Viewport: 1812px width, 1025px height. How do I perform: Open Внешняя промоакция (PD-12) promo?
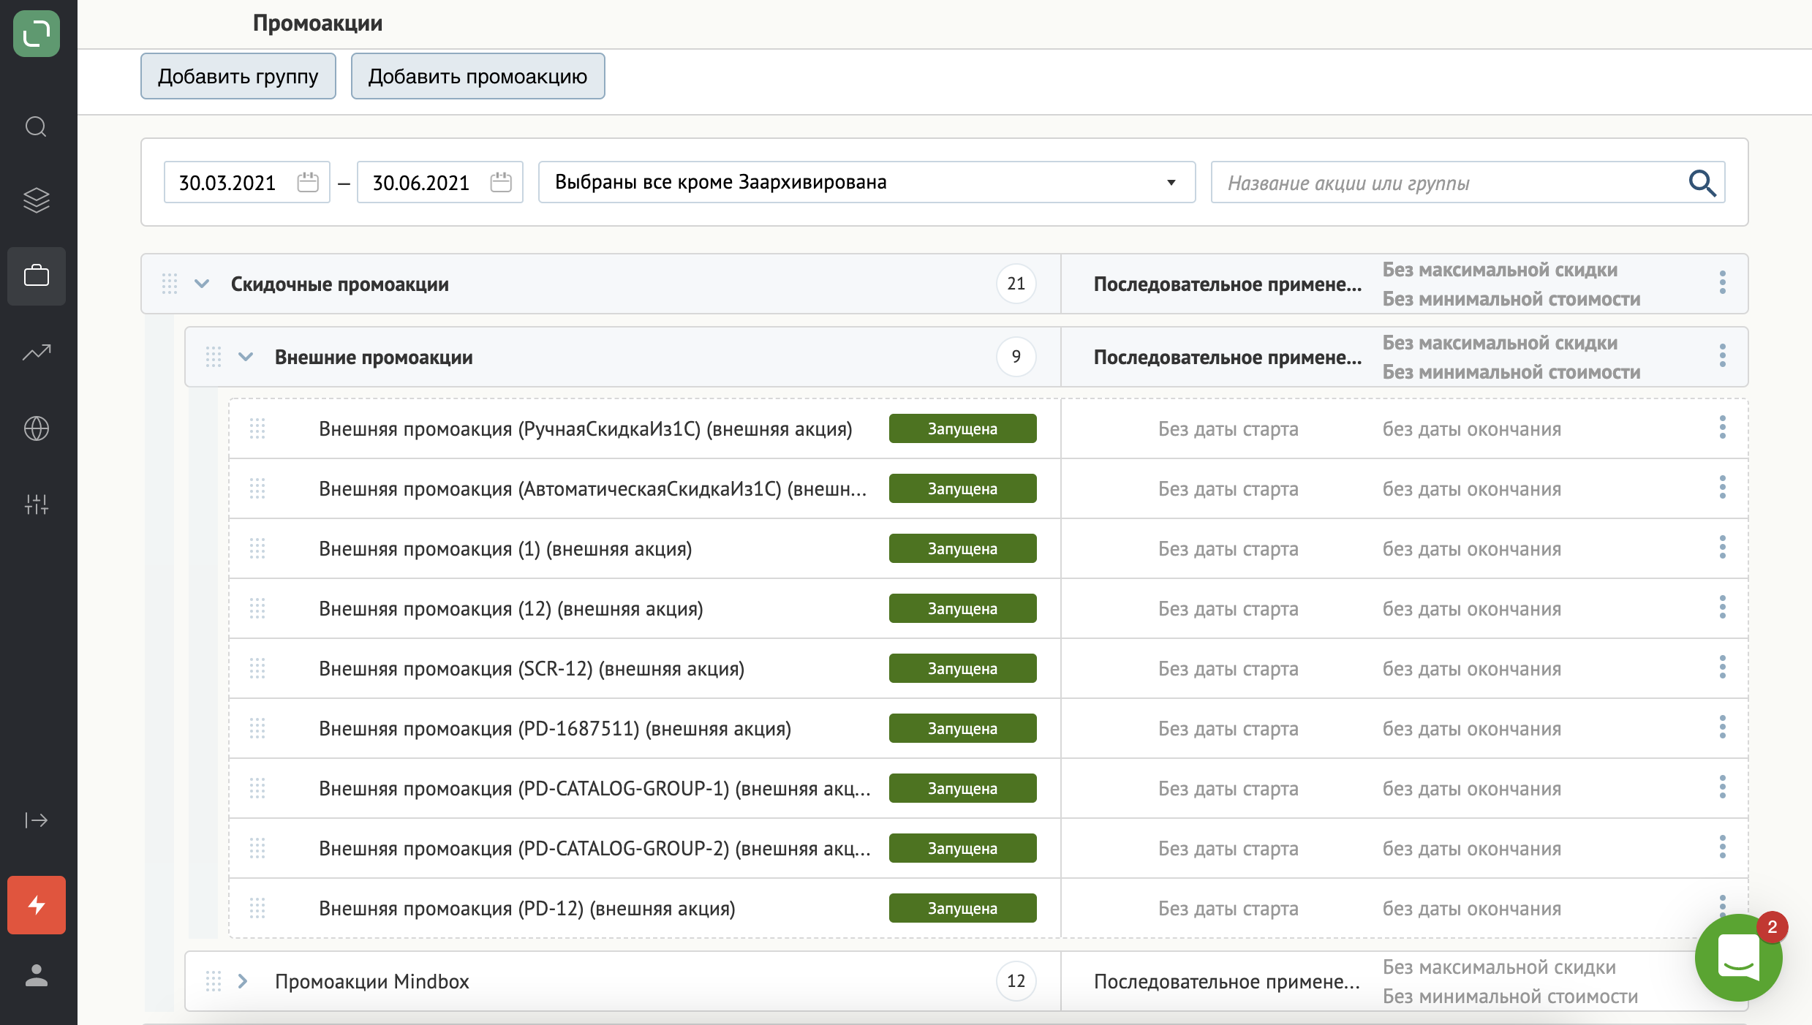[x=527, y=908]
